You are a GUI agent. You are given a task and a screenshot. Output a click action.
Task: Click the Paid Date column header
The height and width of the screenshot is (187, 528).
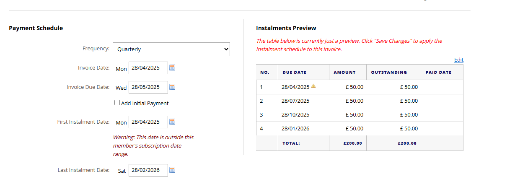tap(438, 72)
